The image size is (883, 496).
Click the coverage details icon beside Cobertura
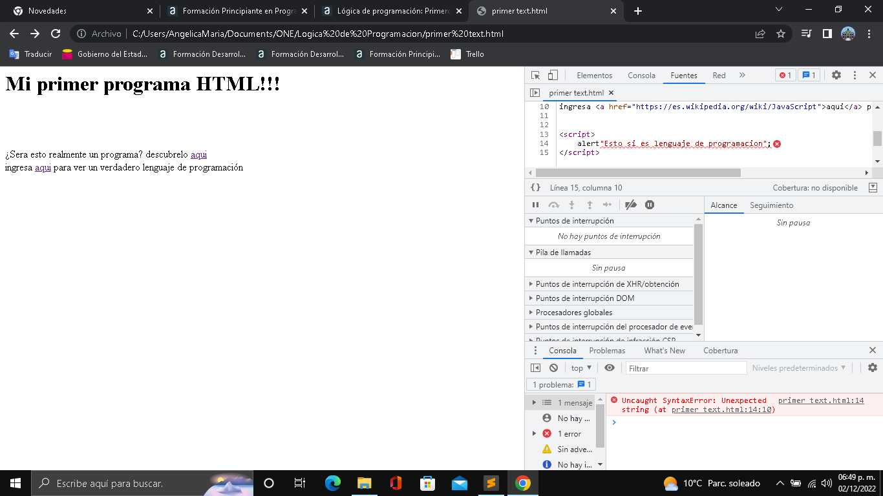coord(873,188)
